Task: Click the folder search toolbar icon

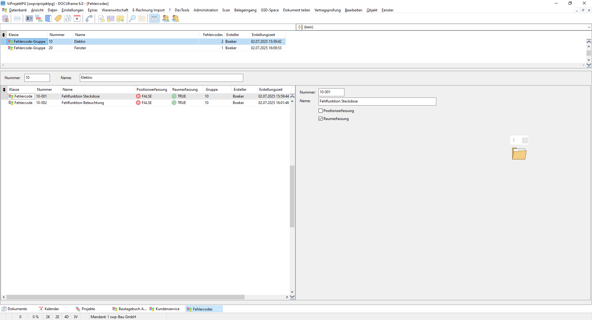Action: click(x=142, y=19)
